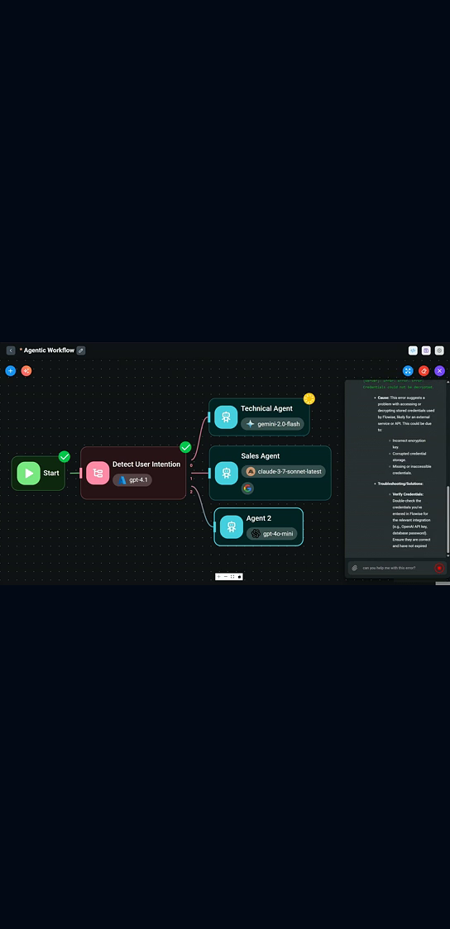Click output 0 of Detect User Intention
The height and width of the screenshot is (929, 450).
191,465
